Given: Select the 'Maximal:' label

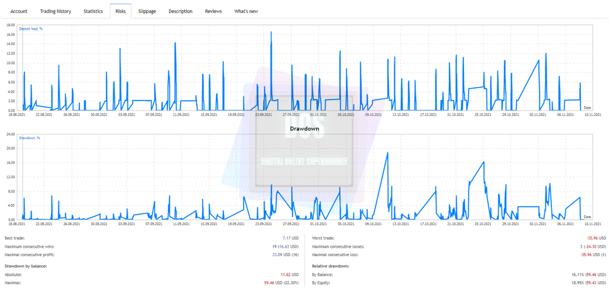Looking at the screenshot, I should tap(13, 283).
